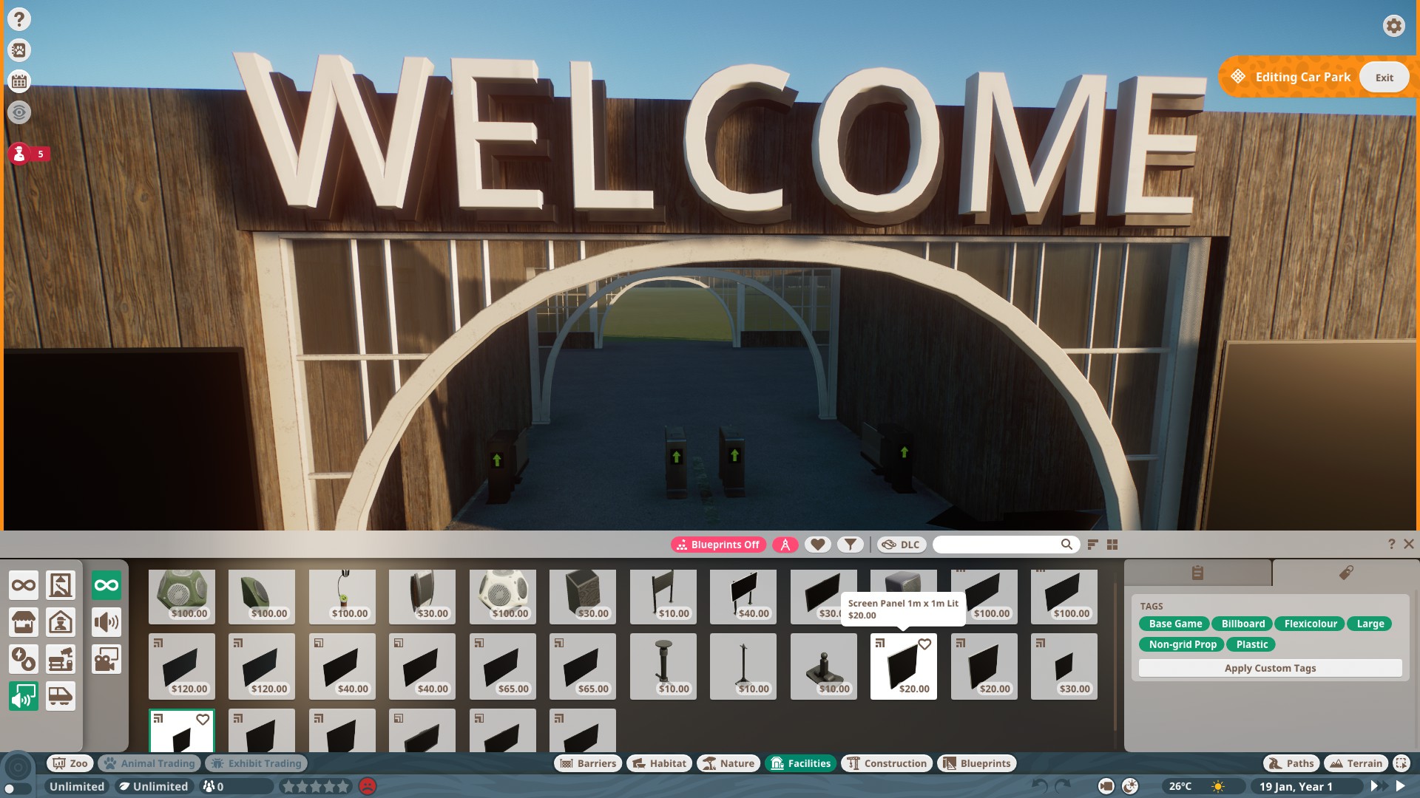
Task: Toggle the pink compass filter button
Action: coord(785,545)
